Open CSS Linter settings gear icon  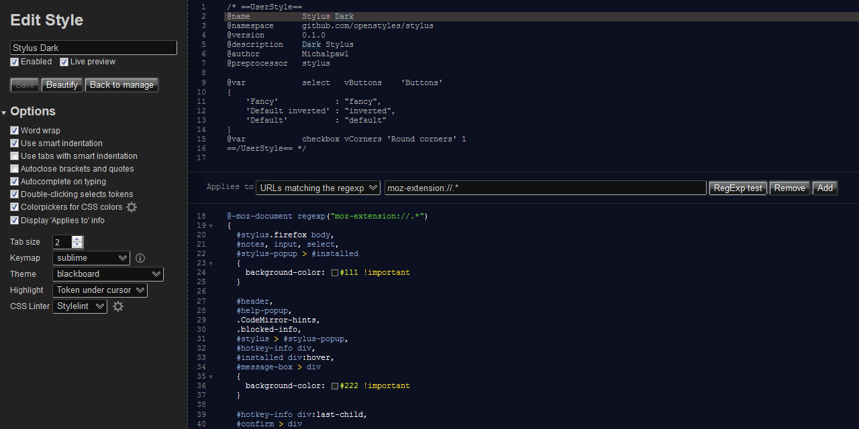[118, 306]
